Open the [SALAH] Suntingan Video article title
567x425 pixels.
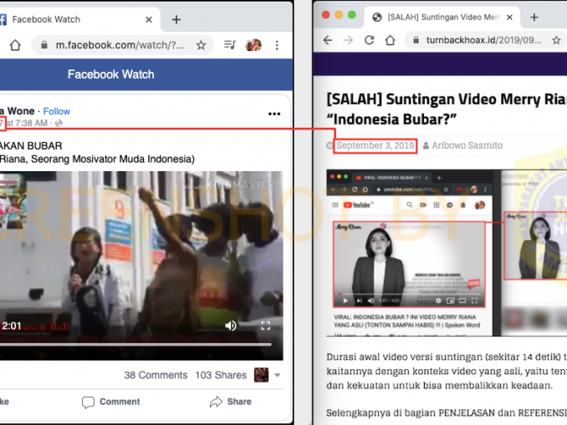click(447, 109)
